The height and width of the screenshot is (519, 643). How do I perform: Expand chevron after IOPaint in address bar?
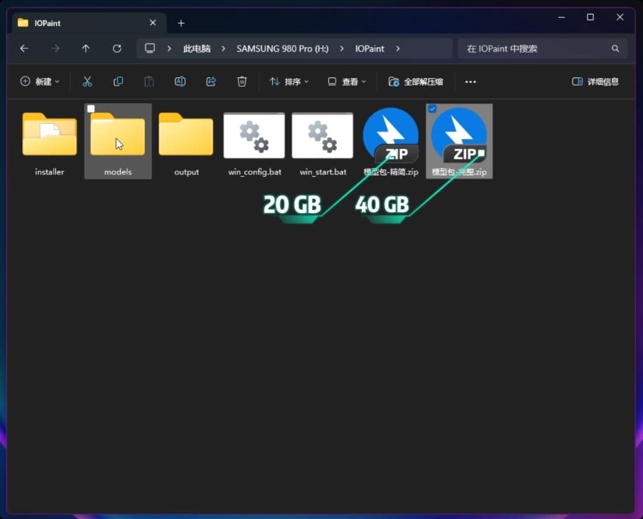pos(398,48)
